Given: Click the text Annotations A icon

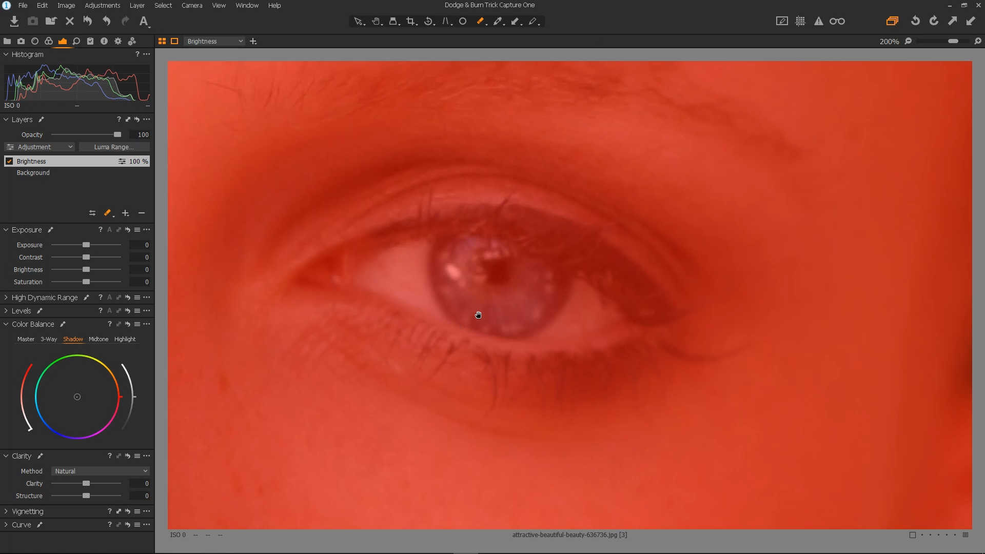Looking at the screenshot, I should [144, 21].
